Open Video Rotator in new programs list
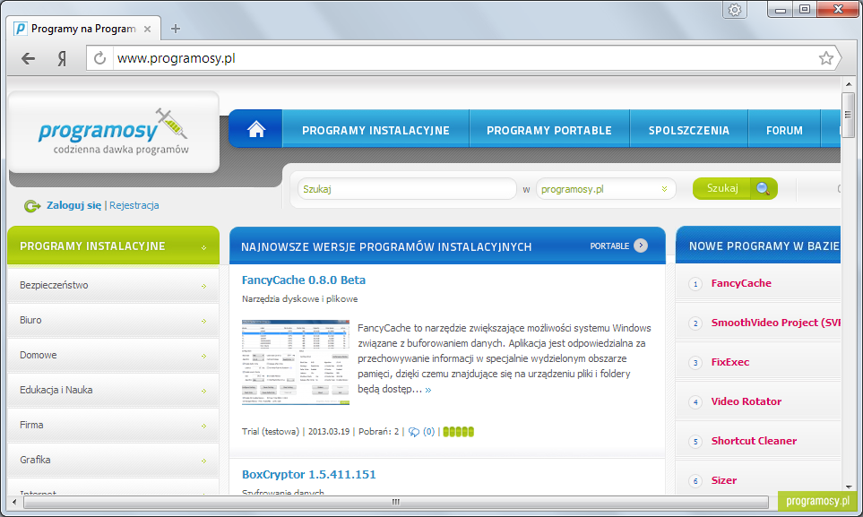Viewport: 863px width, 517px height. 746,401
